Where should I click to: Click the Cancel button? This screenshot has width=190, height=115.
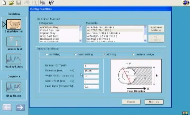click(x=131, y=102)
